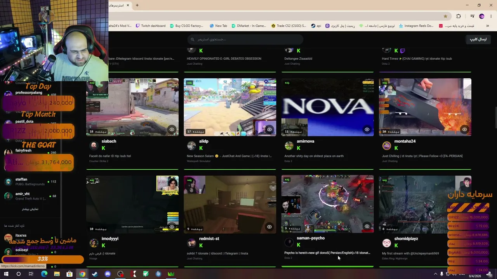Image resolution: width=497 pixels, height=279 pixels.
Task: Click the redmist-st channel name
Action: [x=209, y=239]
